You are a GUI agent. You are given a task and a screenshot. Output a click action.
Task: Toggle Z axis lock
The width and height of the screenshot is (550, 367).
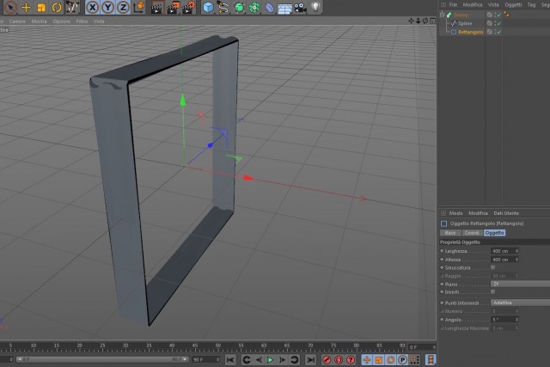point(123,8)
